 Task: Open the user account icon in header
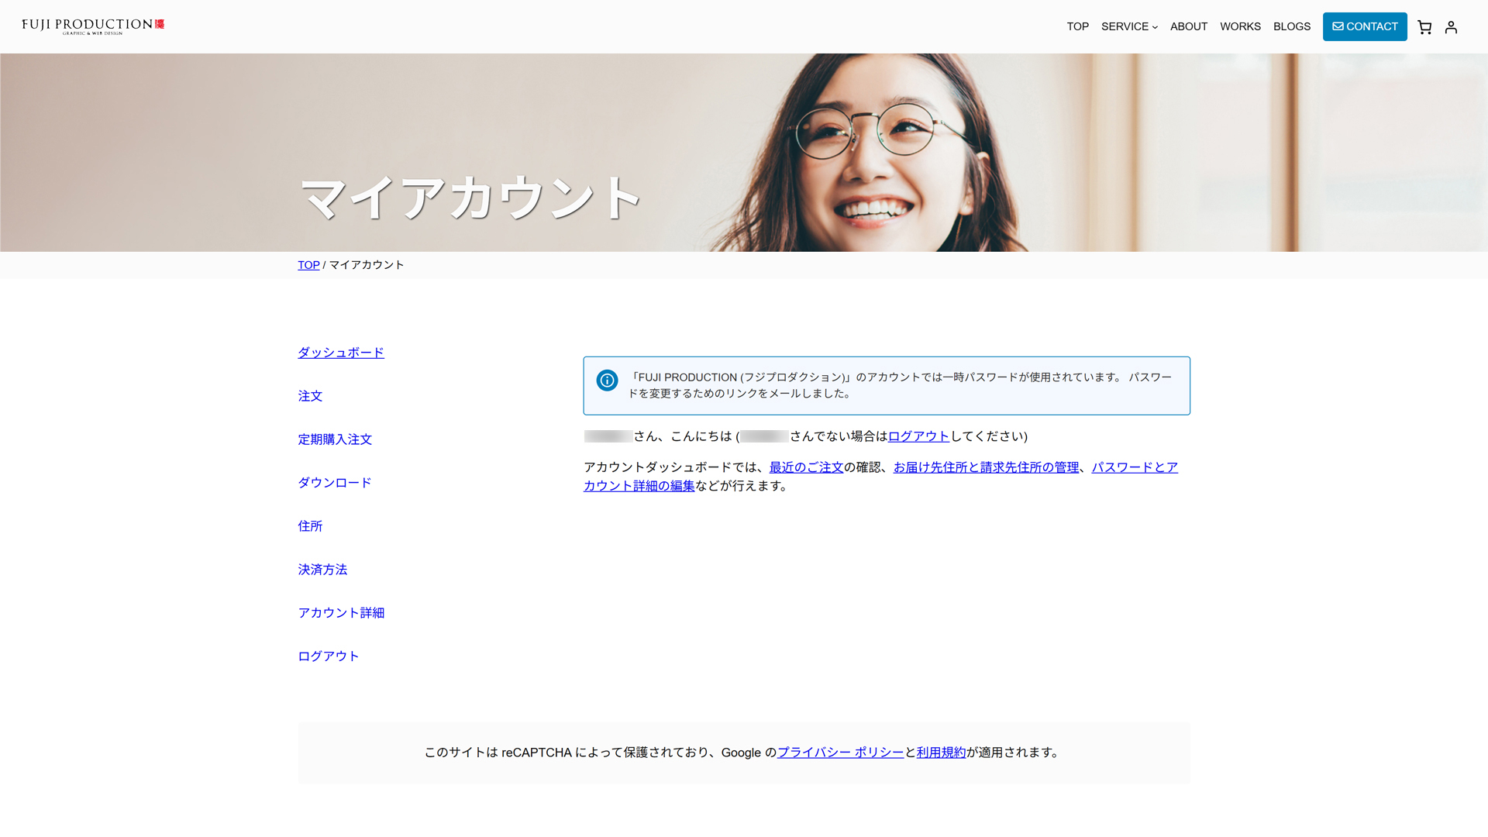click(1452, 26)
